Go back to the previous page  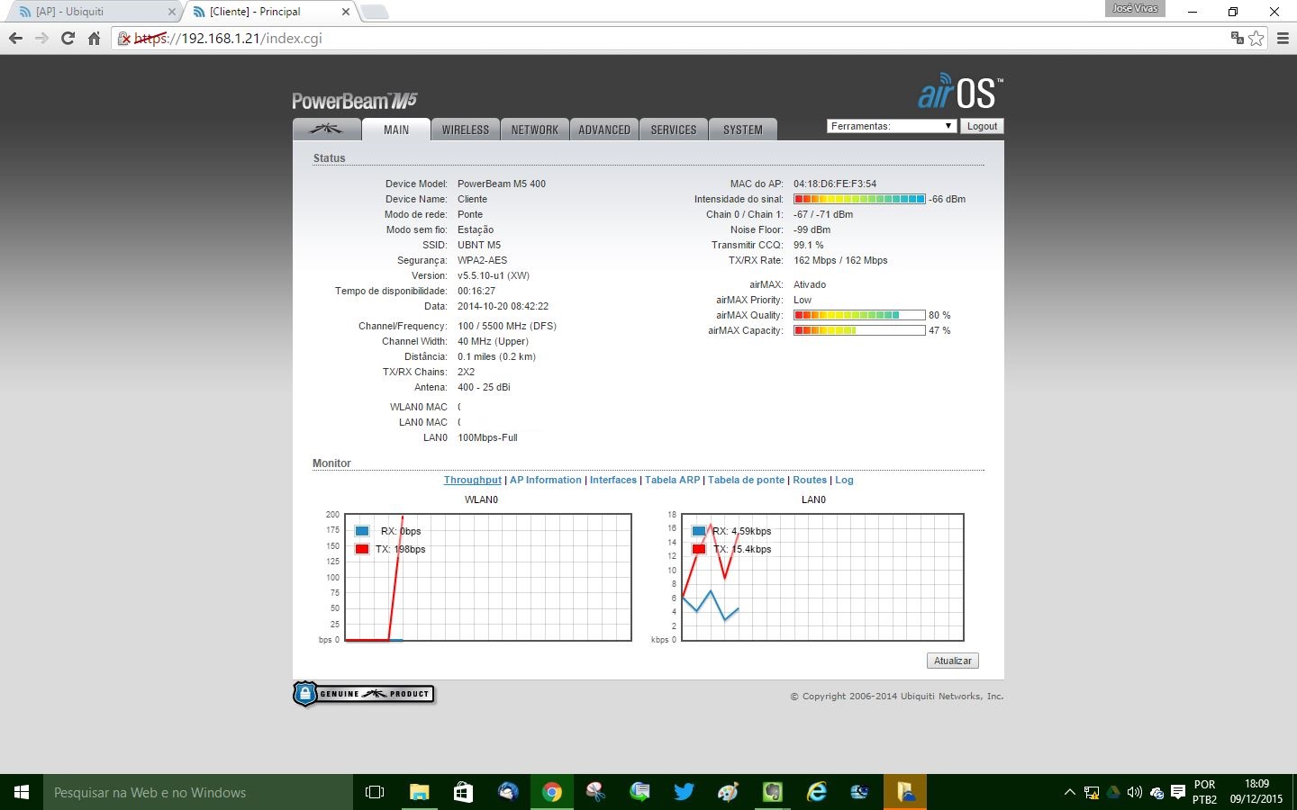click(15, 39)
